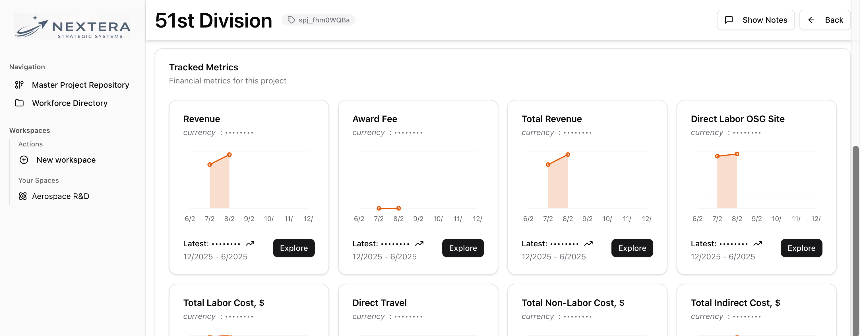The height and width of the screenshot is (336, 860).
Task: Click the Back arrow icon
Action: 811,20
